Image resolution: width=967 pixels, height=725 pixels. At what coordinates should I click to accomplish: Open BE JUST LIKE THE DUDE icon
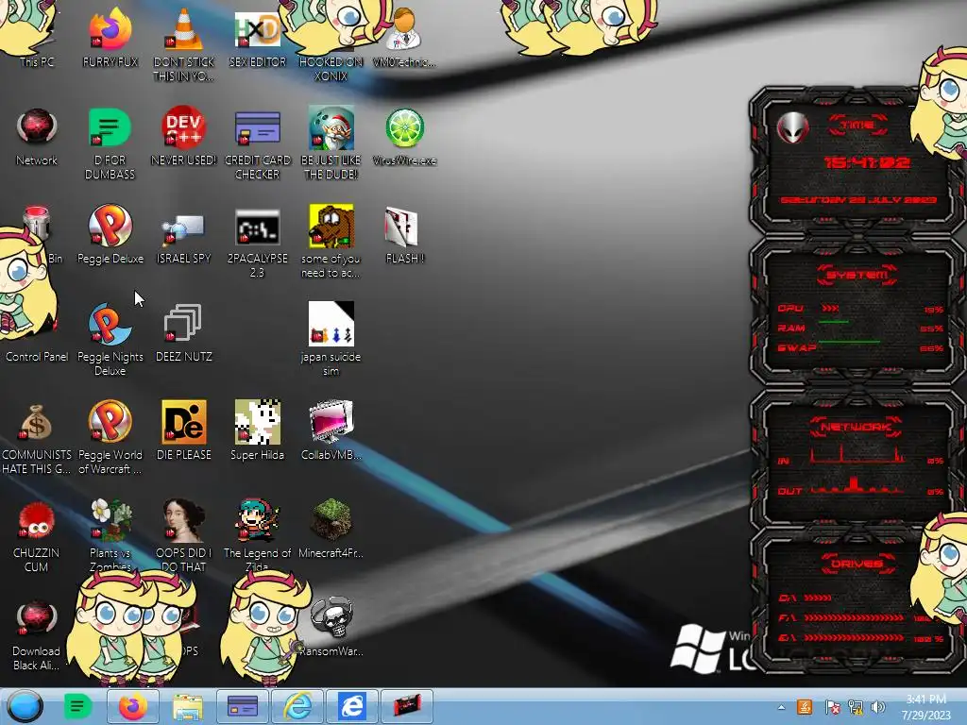[x=331, y=143]
